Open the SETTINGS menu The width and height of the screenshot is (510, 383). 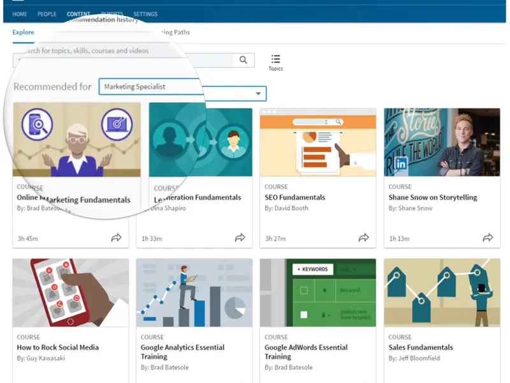tap(145, 14)
